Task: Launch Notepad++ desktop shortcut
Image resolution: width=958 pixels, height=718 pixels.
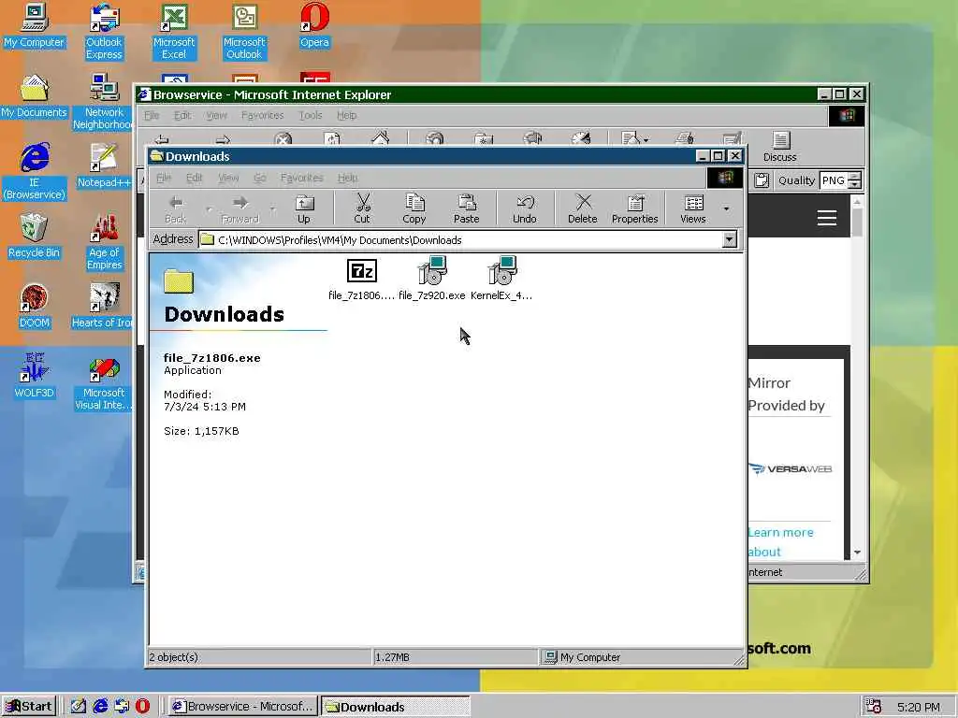Action: pos(104,166)
